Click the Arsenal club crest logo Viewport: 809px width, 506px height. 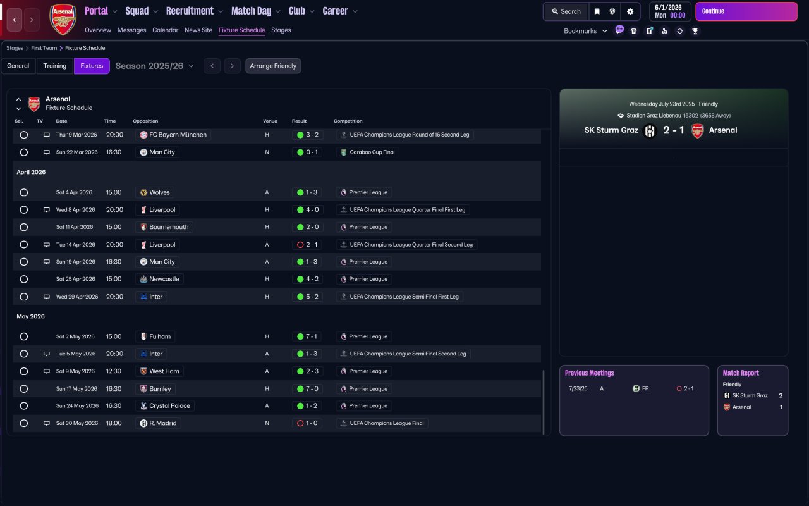63,20
